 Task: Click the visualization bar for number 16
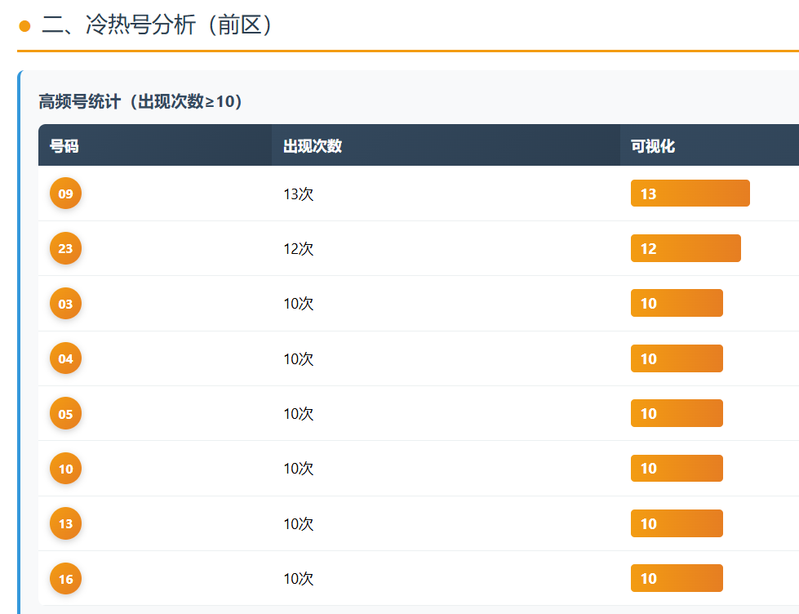(677, 579)
